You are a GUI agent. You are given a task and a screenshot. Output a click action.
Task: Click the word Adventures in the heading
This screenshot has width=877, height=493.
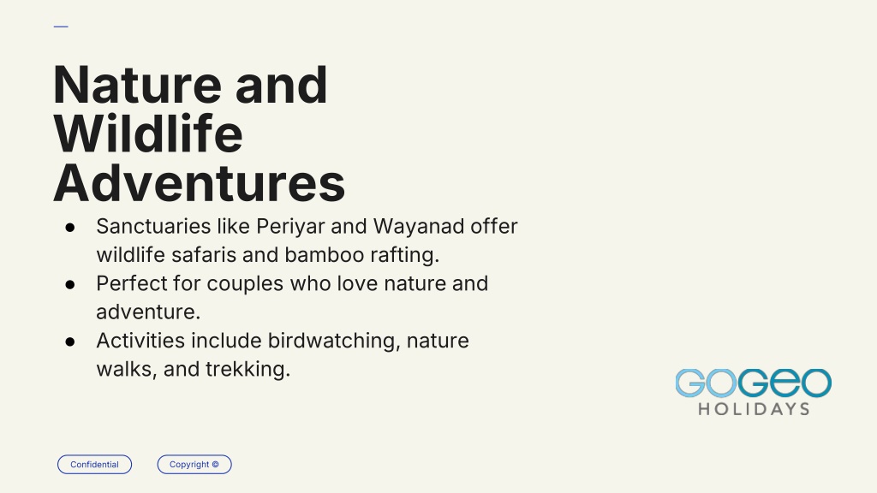(199, 183)
